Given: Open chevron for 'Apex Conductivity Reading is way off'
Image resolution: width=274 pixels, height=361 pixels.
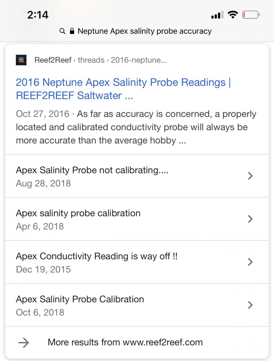Looking at the screenshot, I should [x=250, y=262].
